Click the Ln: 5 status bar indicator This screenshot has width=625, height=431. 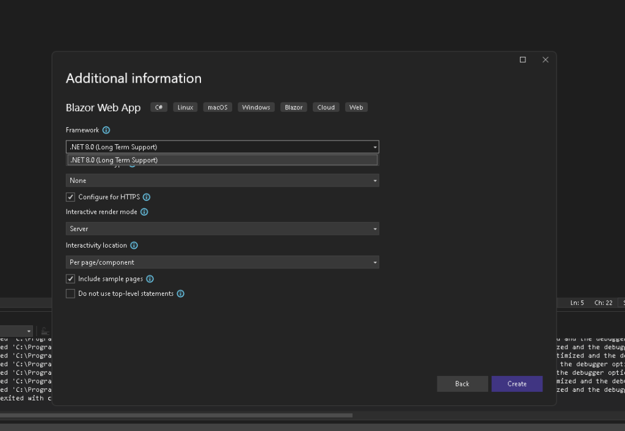pyautogui.click(x=577, y=303)
